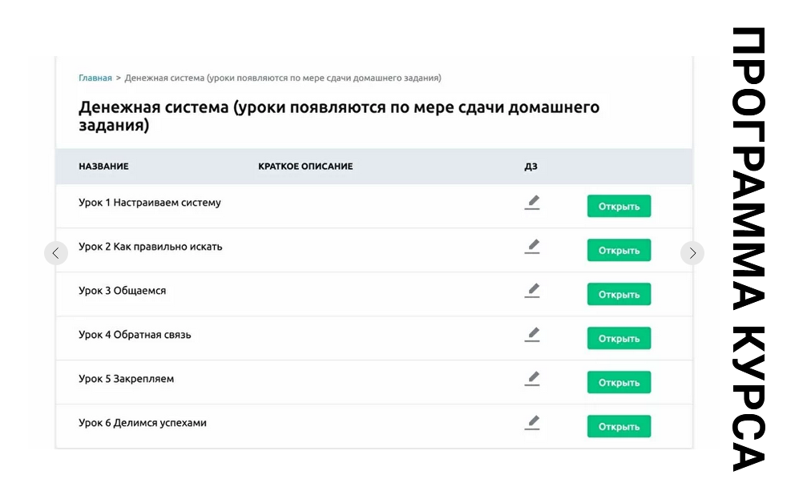Open homework edit icon for Урок 2
This screenshot has height=503, width=811.
pos(532,247)
